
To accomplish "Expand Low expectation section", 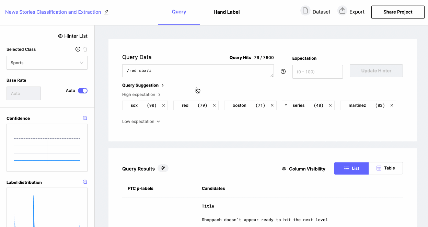I will [141, 122].
